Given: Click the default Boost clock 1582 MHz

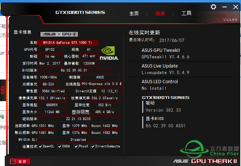Looking at the screenshot, I should [110, 133].
